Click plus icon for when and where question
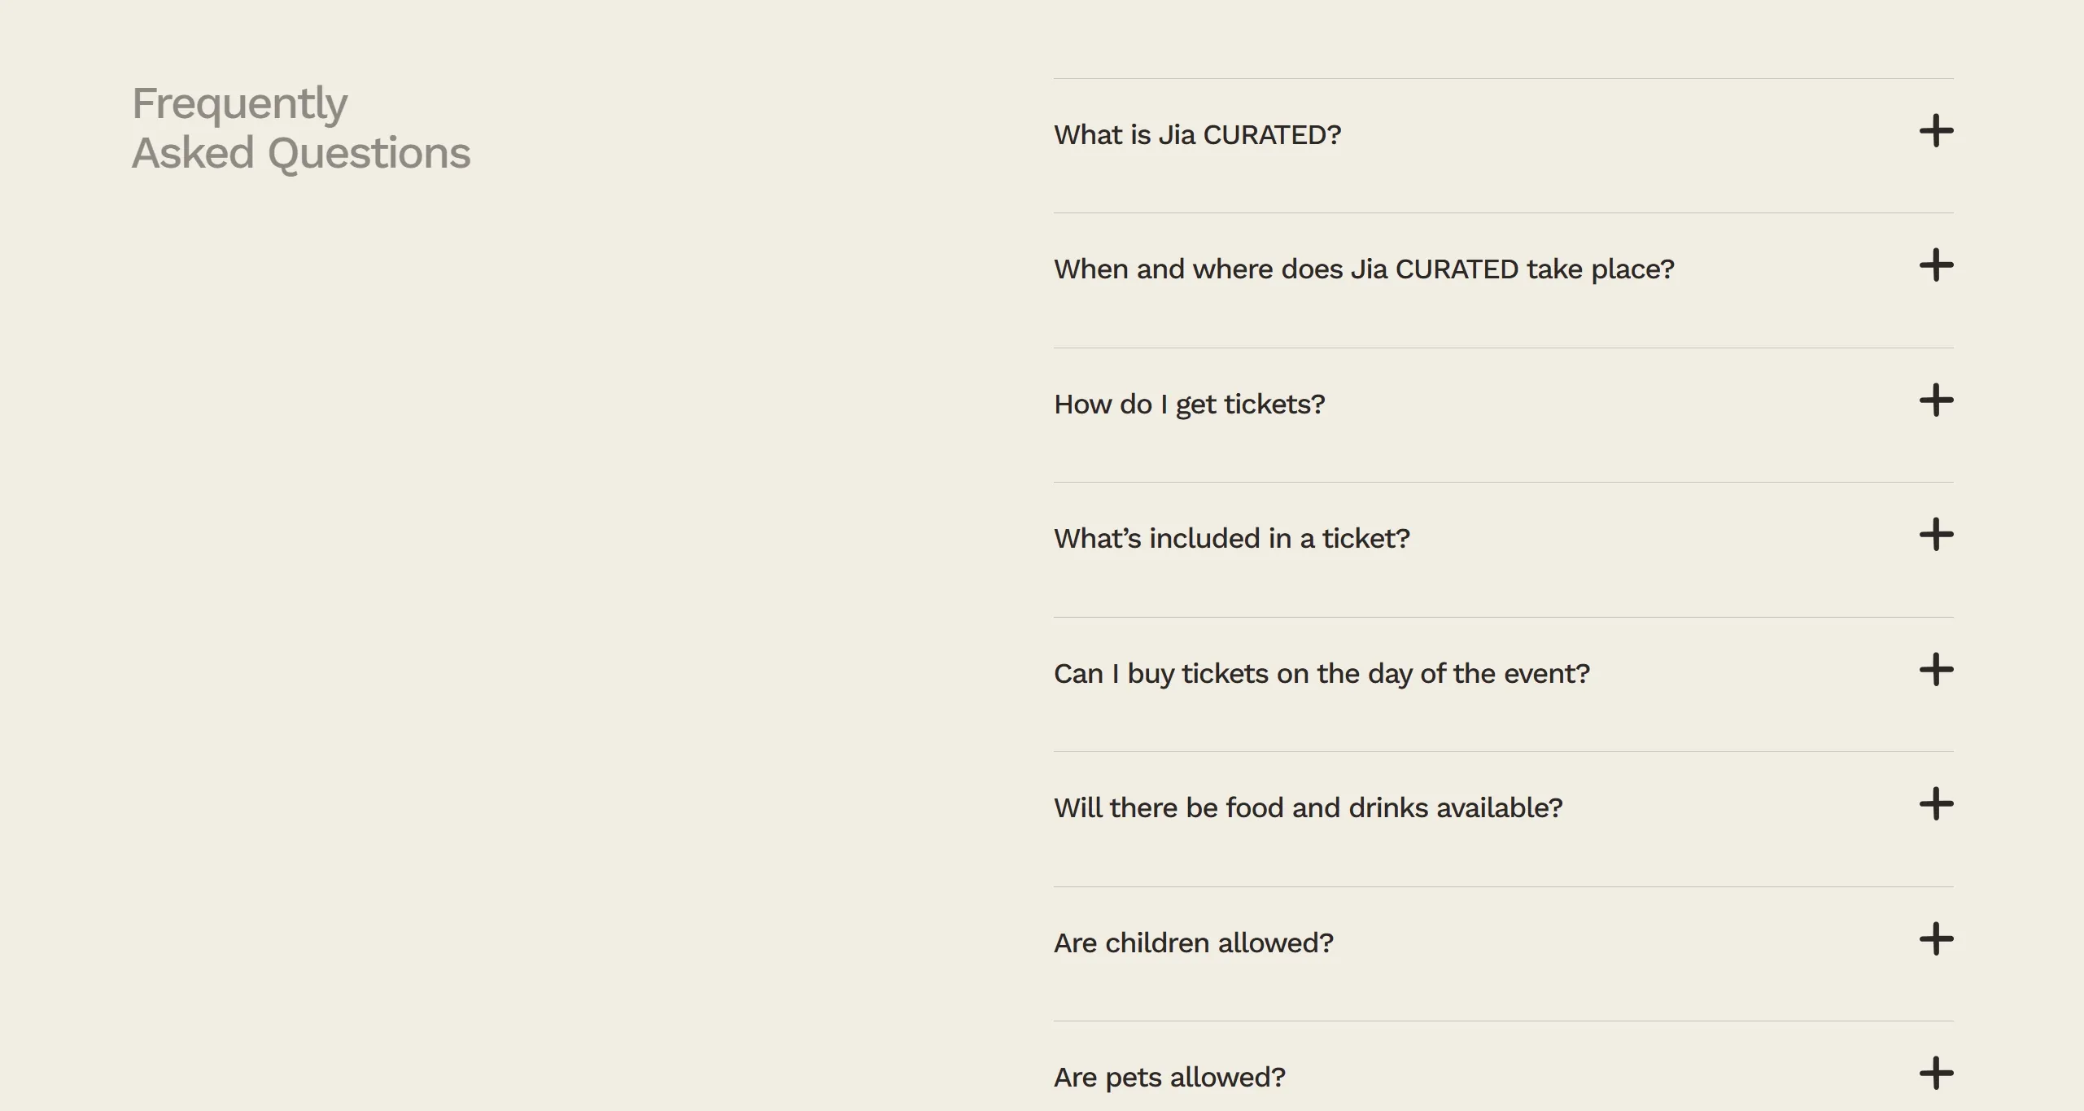This screenshot has height=1111, width=2084. click(1936, 265)
